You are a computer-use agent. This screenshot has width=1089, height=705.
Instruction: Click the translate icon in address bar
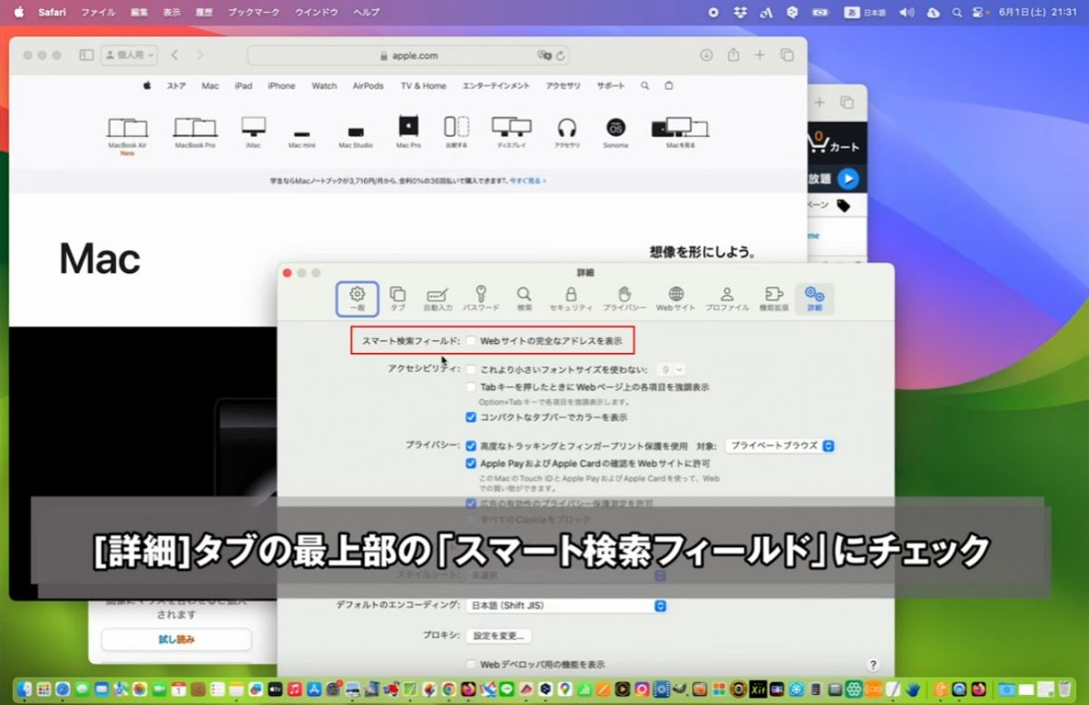544,55
